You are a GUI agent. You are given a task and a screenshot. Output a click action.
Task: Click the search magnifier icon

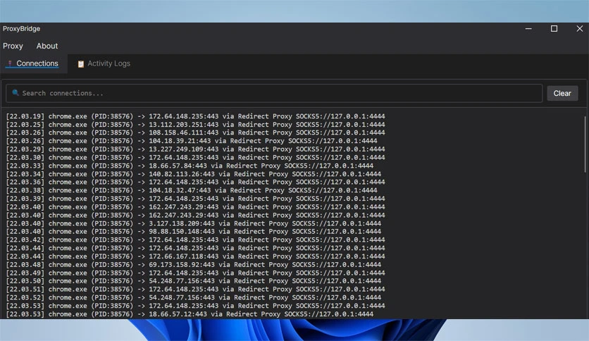(x=15, y=92)
